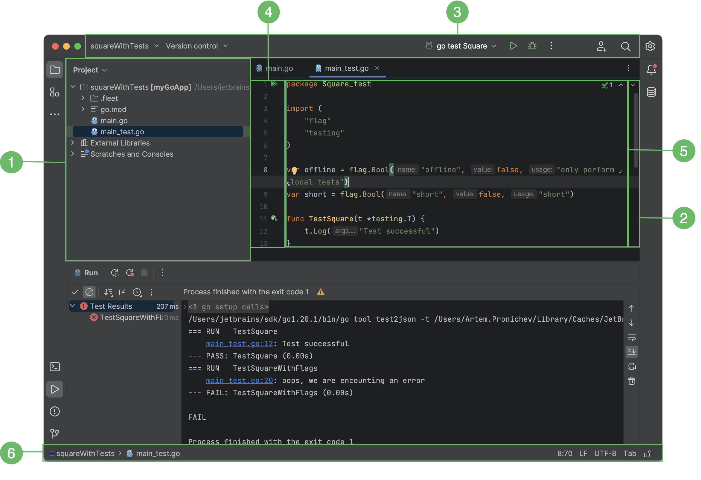
Task: Start debugging with the bug icon
Action: (532, 46)
